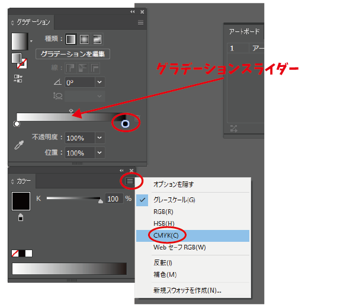Image resolution: width=353 pixels, height=307 pixels.
Task: Pick the eyedropper color picker icon
Action: point(19,145)
